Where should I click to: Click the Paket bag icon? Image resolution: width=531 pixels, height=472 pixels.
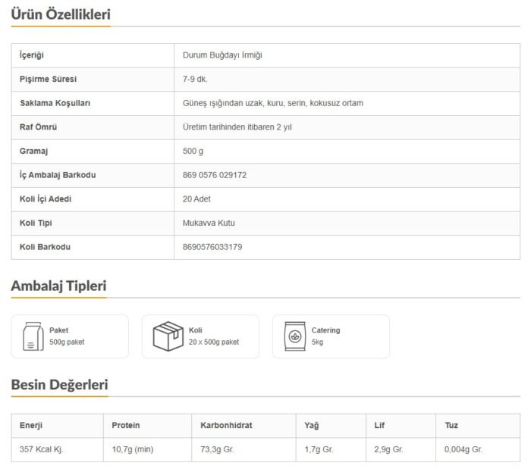[x=33, y=336]
